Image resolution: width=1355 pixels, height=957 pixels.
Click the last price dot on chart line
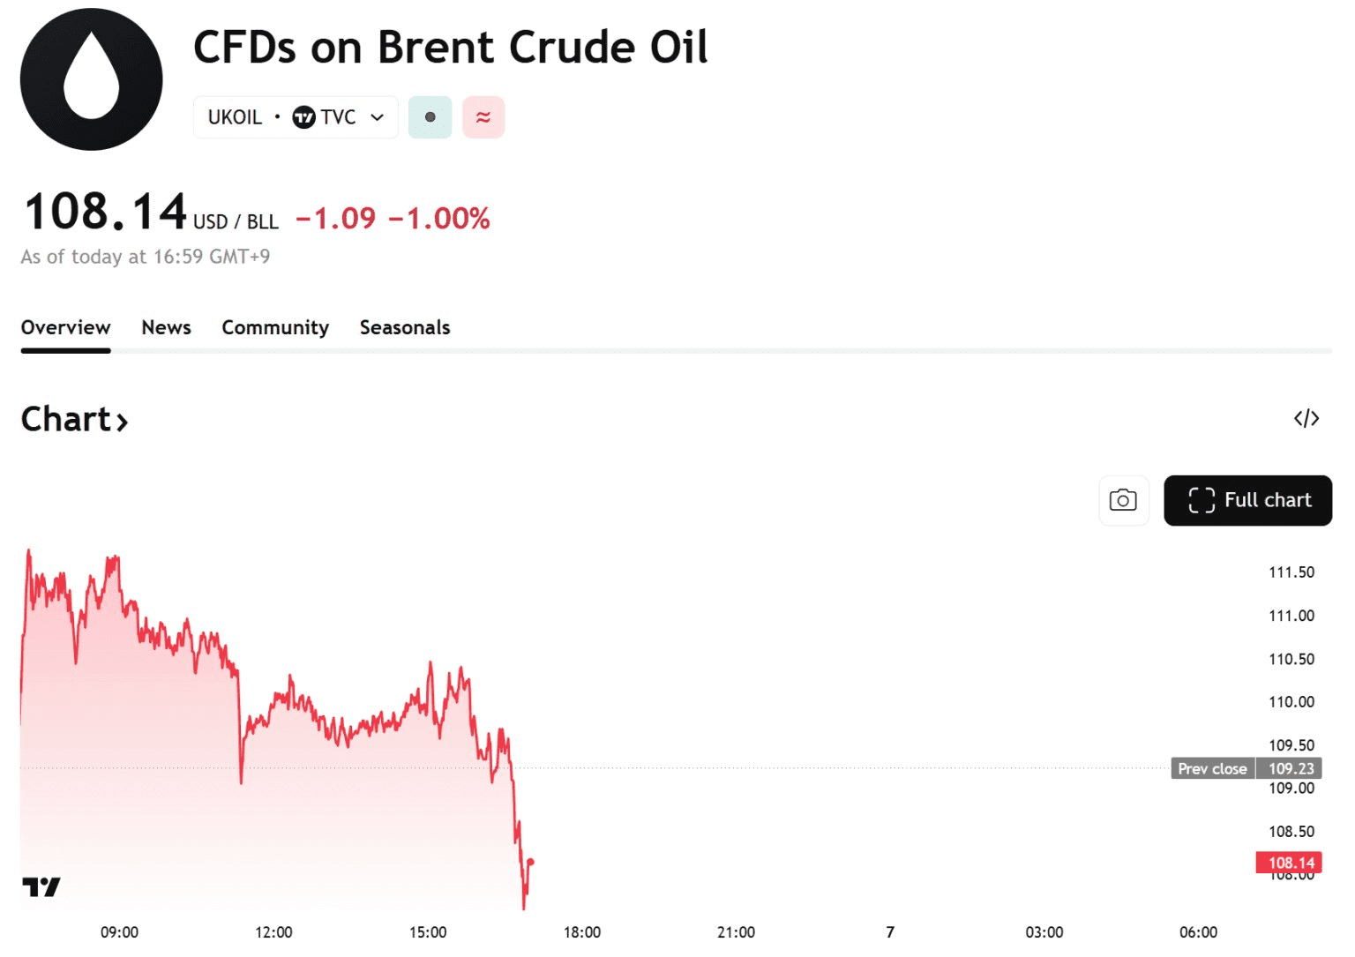pyautogui.click(x=530, y=862)
